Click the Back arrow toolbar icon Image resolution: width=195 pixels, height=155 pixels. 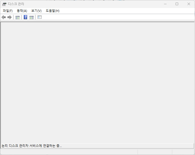point(4,17)
